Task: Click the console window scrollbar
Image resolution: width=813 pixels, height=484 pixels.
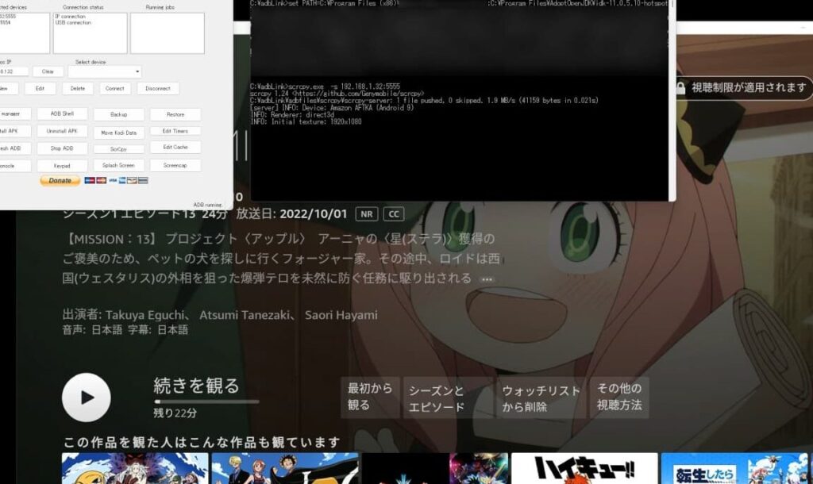Action: pos(672,101)
